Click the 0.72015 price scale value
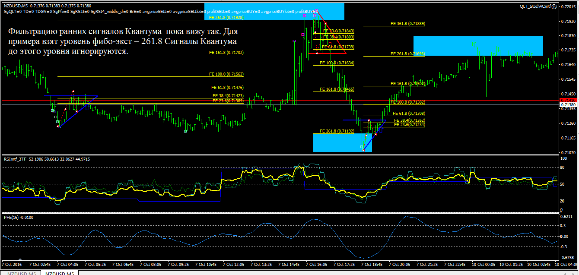The height and width of the screenshot is (275, 579). (x=569, y=6)
